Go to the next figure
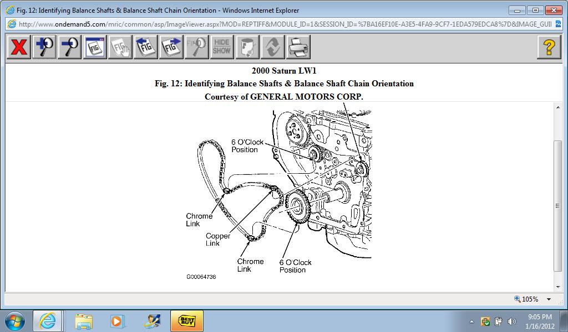The width and height of the screenshot is (568, 332). (x=171, y=47)
